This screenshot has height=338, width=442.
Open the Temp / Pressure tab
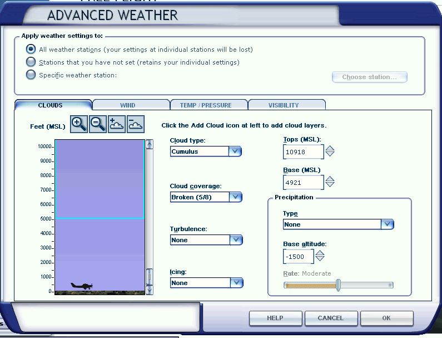(x=209, y=105)
